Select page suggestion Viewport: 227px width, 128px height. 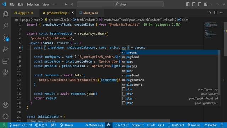coord(170,62)
